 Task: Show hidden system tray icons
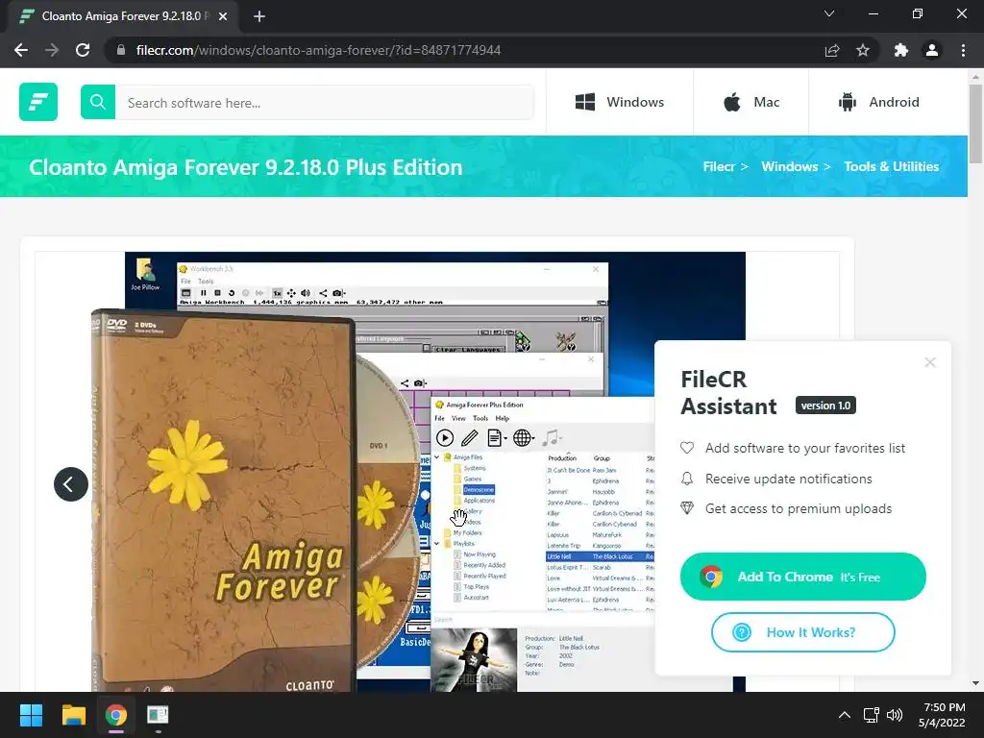coord(845,715)
